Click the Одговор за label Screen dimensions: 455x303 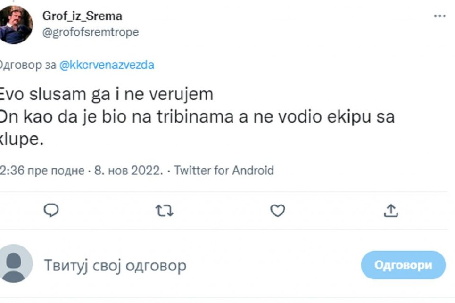pos(27,65)
